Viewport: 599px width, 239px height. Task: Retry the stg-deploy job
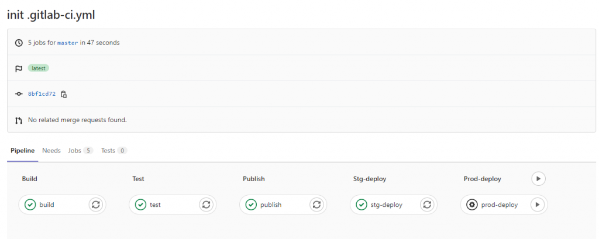(x=427, y=205)
